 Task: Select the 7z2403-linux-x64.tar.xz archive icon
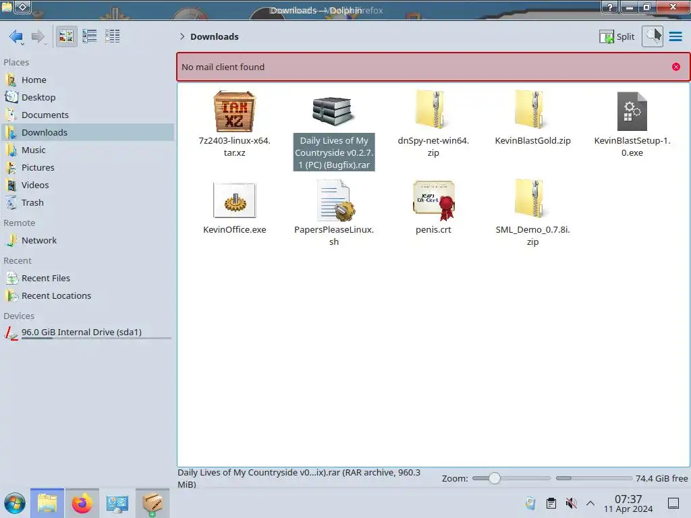[234, 111]
